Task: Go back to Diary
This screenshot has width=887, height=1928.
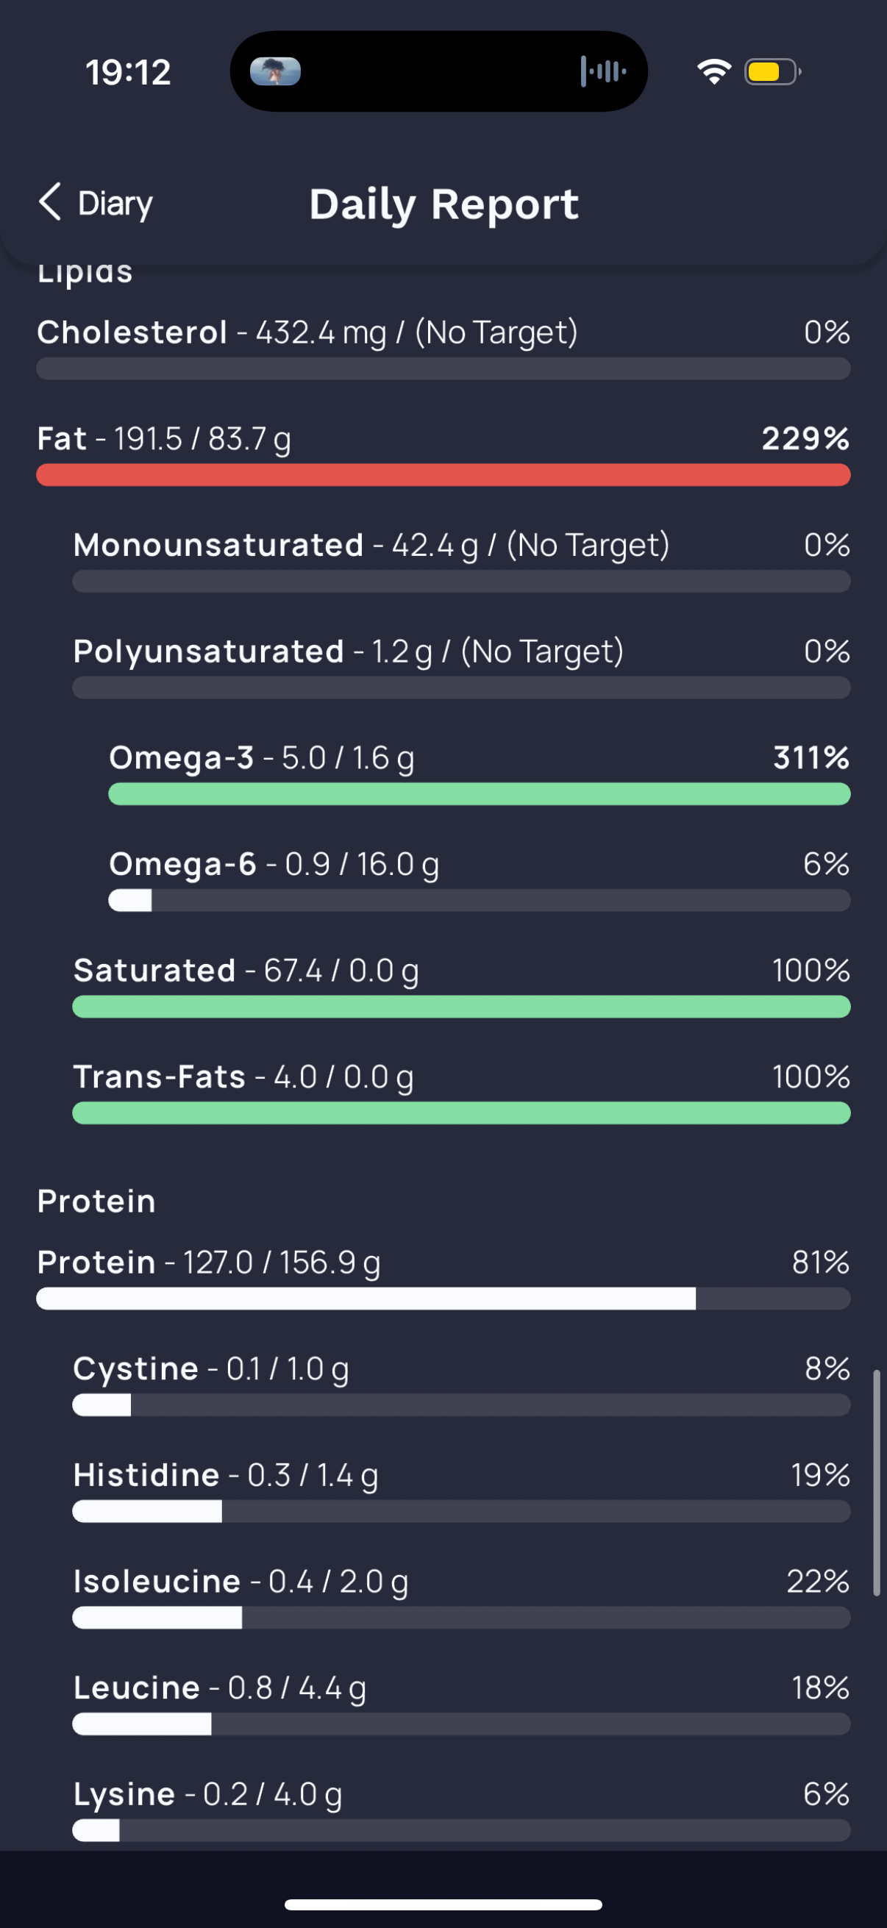Action: click(x=95, y=203)
